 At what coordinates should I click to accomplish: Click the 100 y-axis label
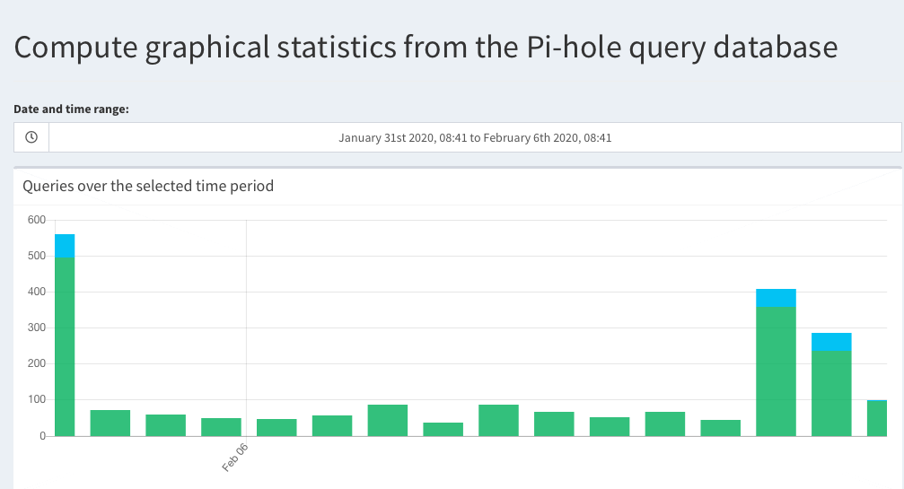(x=36, y=400)
